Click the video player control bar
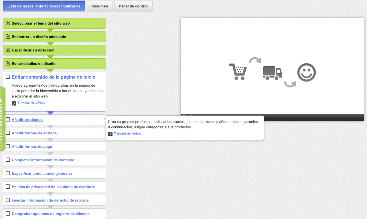The width and height of the screenshot is (367, 219). (272, 117)
